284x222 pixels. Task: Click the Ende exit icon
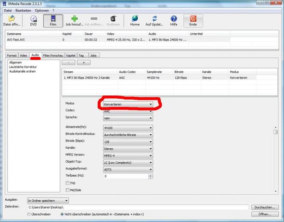193,21
